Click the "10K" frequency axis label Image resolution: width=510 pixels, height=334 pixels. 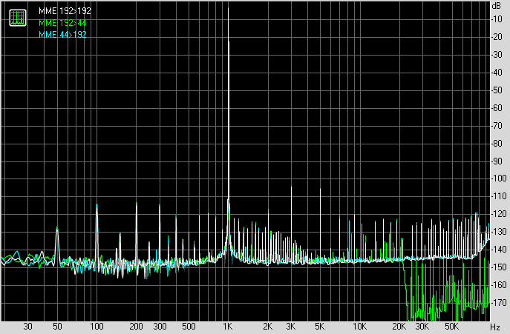coord(359,327)
